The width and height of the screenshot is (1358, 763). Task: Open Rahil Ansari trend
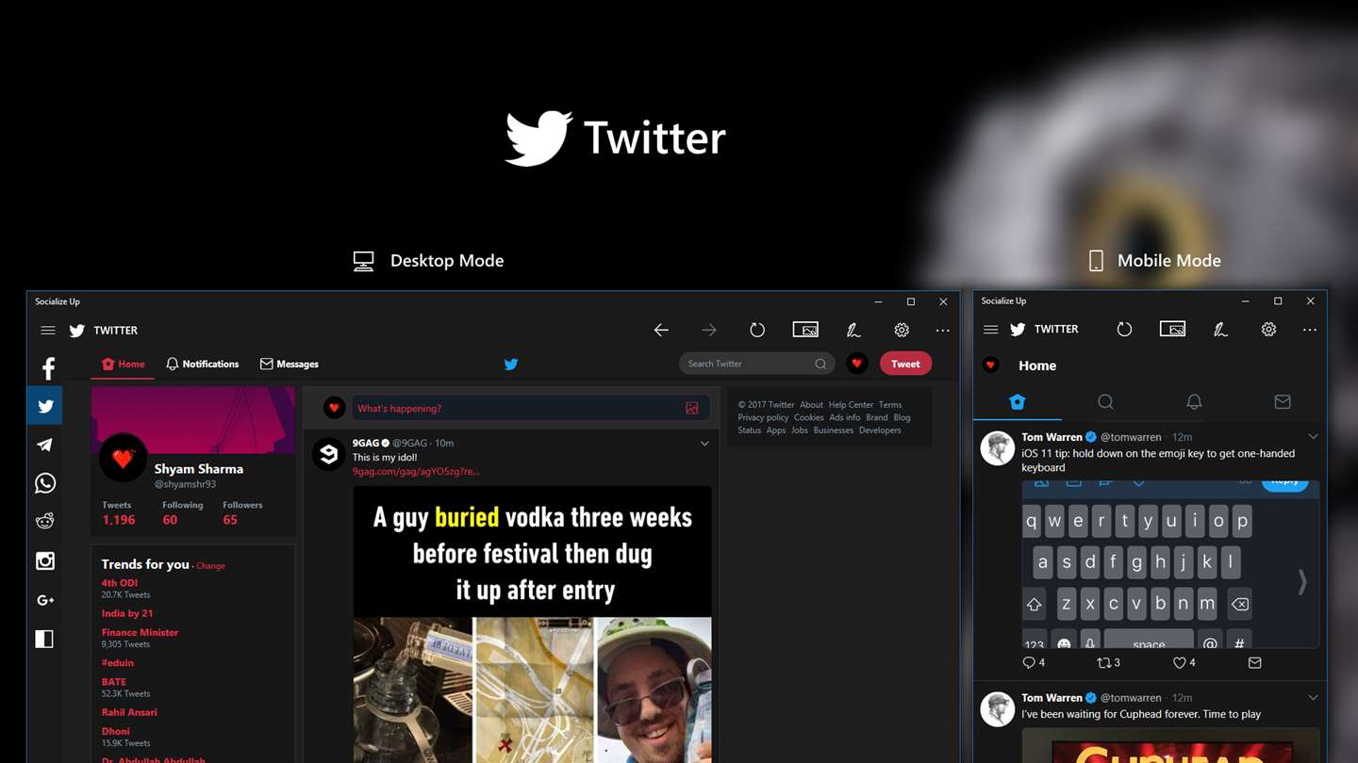pyautogui.click(x=129, y=712)
